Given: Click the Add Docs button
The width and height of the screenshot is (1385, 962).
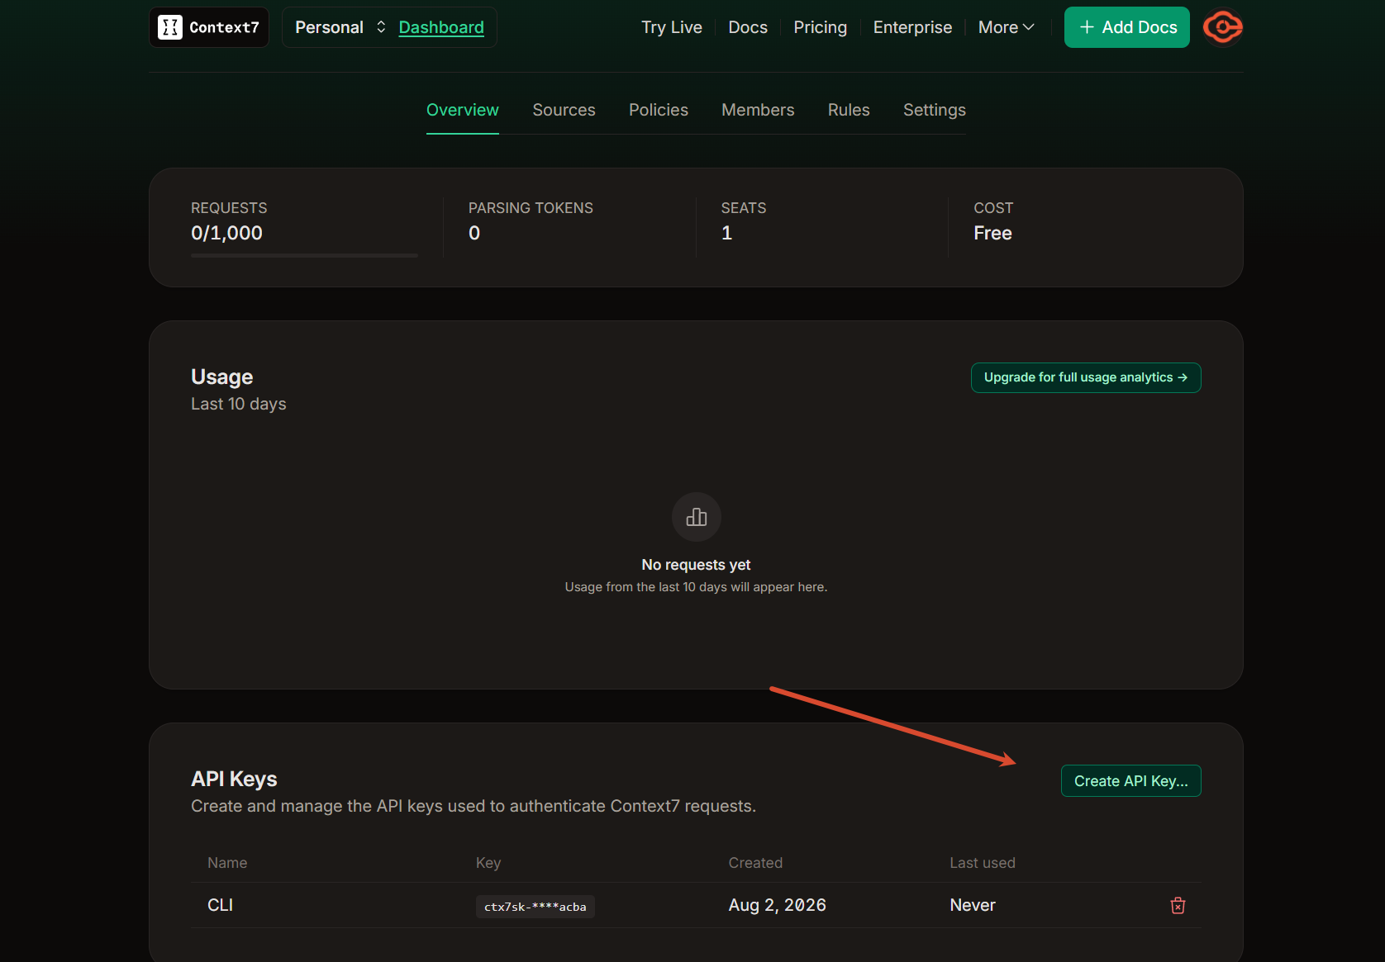Looking at the screenshot, I should [1127, 27].
